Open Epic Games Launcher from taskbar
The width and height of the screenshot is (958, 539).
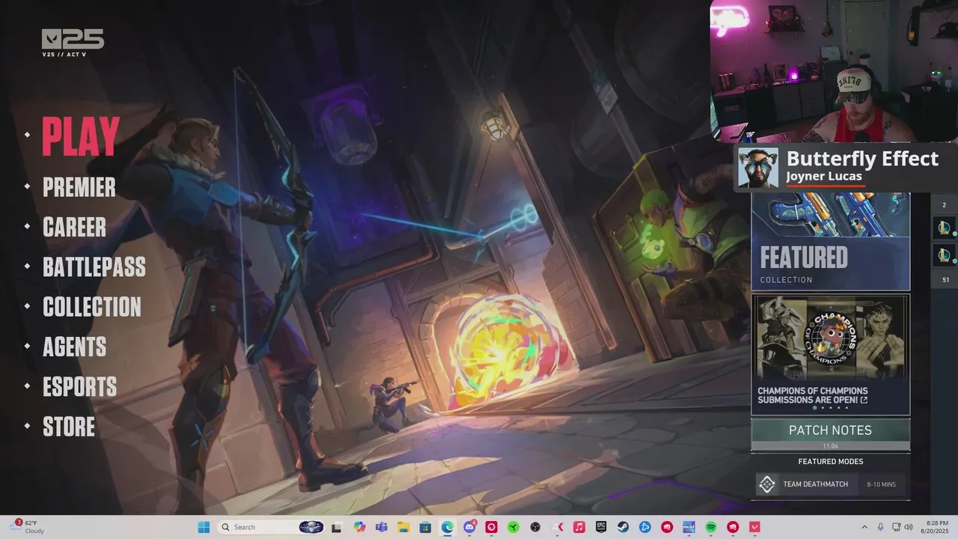point(600,527)
